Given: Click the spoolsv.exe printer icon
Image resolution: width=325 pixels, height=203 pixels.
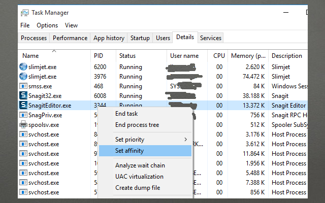Looking at the screenshot, I should click(23, 124).
